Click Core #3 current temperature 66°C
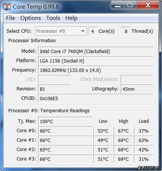This screenshot has height=171, width=162. click(x=65, y=159)
